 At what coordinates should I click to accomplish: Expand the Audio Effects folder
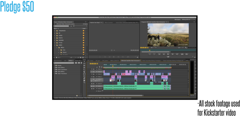tap(54, 68)
